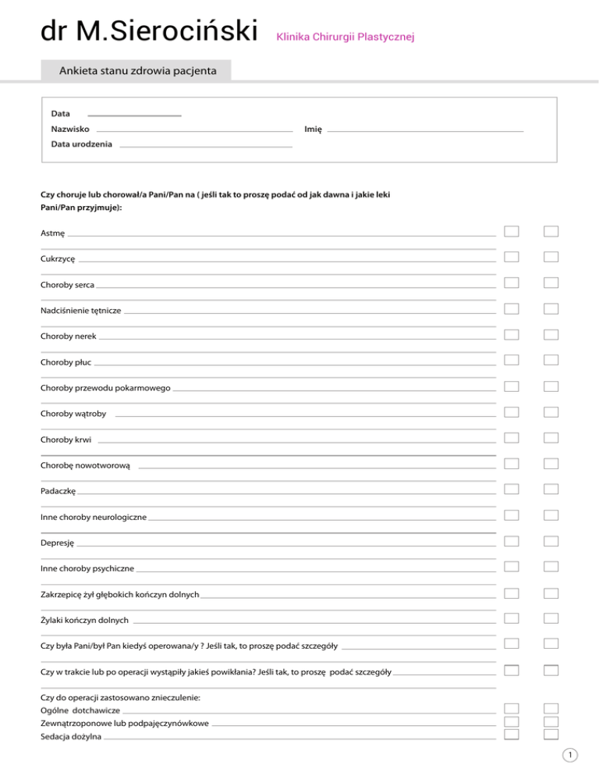This screenshot has width=599, height=776.
Task: Click the Choroby krwi details line
Action: point(296,442)
